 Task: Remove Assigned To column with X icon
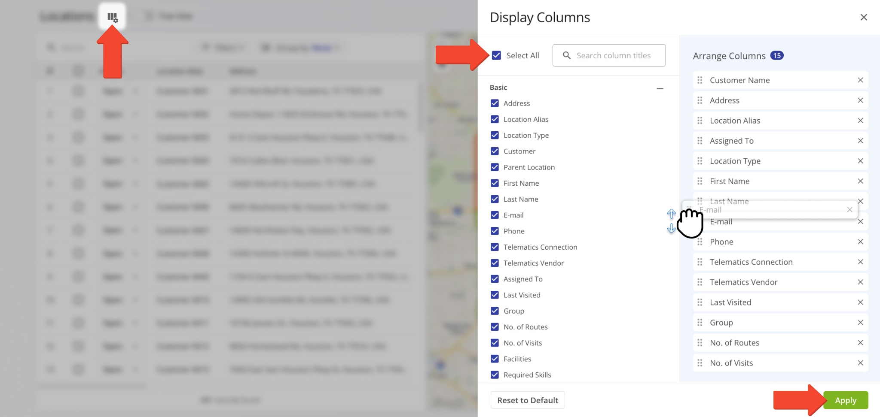860,141
